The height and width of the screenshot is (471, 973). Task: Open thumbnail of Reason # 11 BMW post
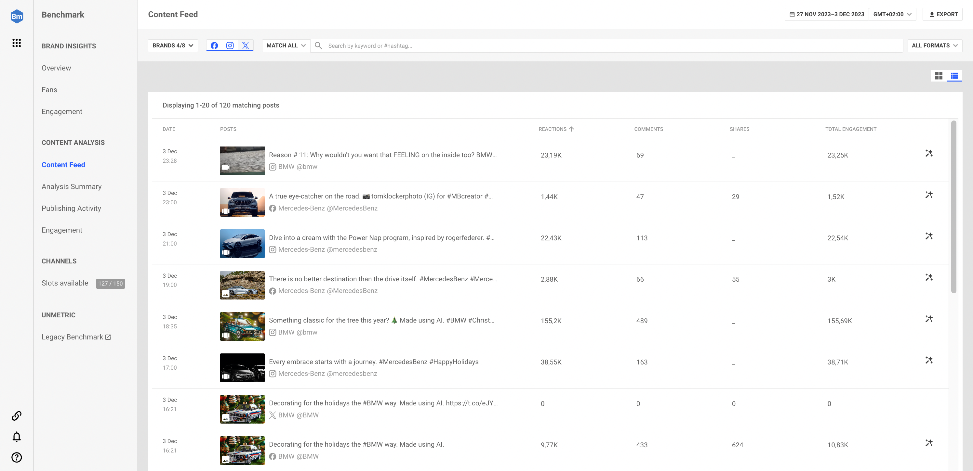tap(242, 161)
